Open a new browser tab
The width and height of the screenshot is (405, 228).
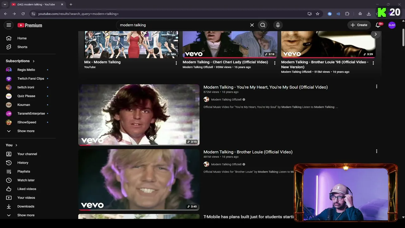[x=71, y=4]
